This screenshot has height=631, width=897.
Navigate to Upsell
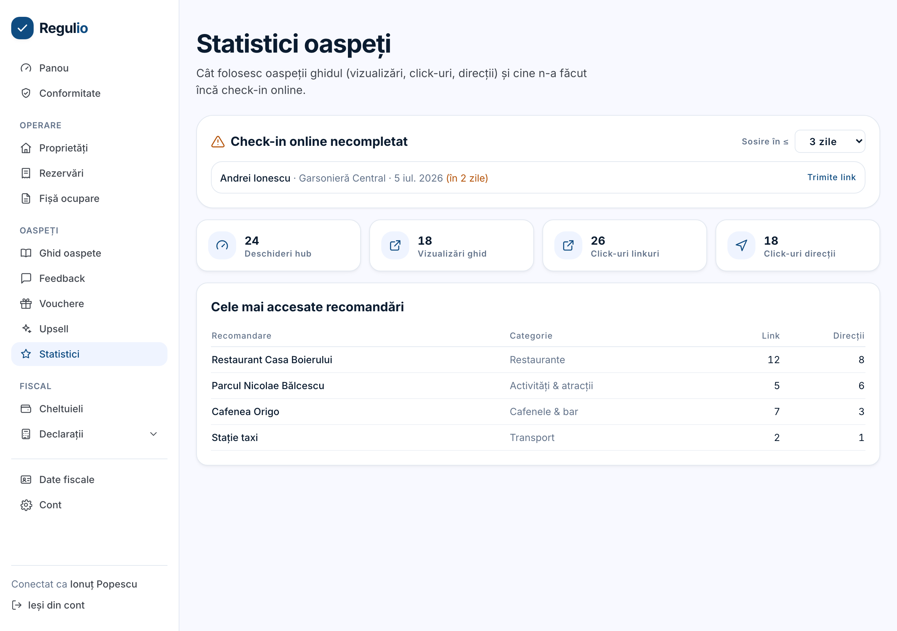pyautogui.click(x=89, y=329)
